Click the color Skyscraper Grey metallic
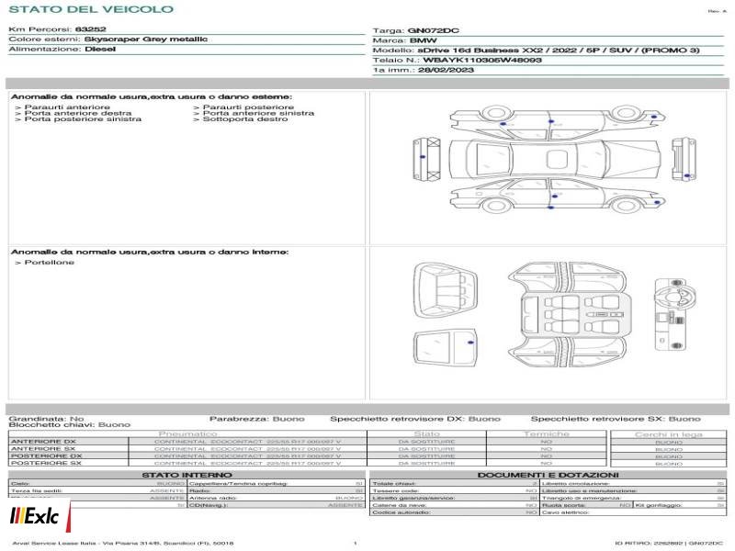The width and height of the screenshot is (735, 551). 145,39
